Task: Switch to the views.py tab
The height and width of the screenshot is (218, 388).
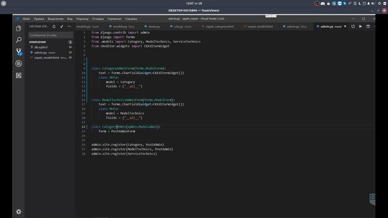Action: tap(153, 27)
